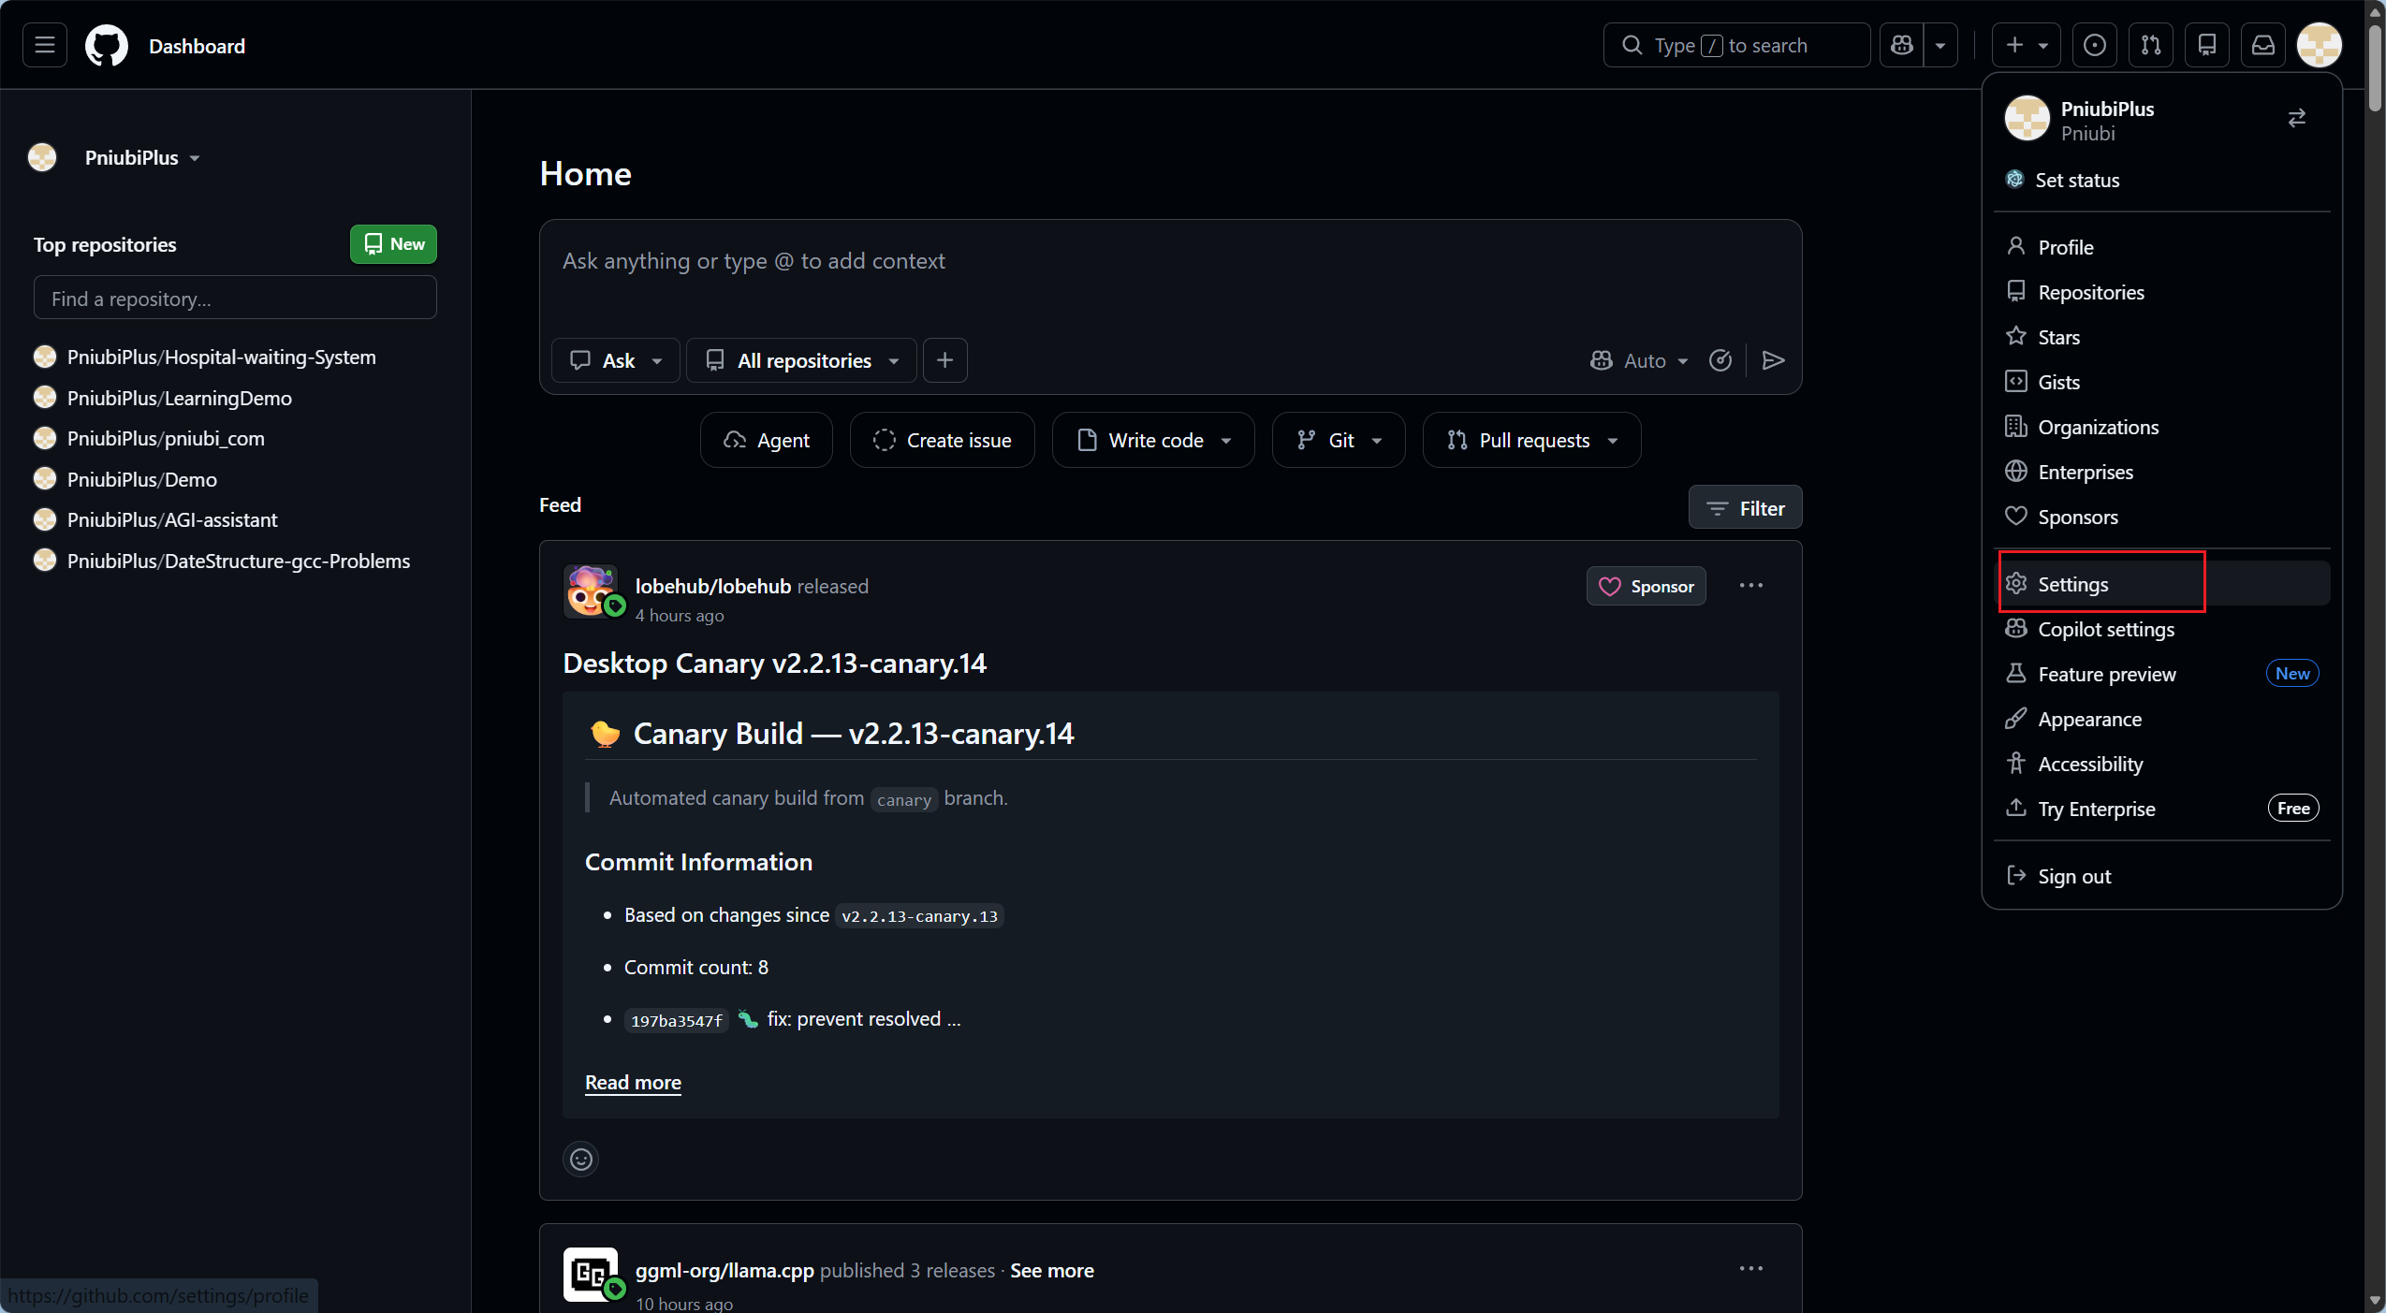This screenshot has width=2386, height=1313.
Task: Sign out from the user menu
Action: click(x=2162, y=876)
